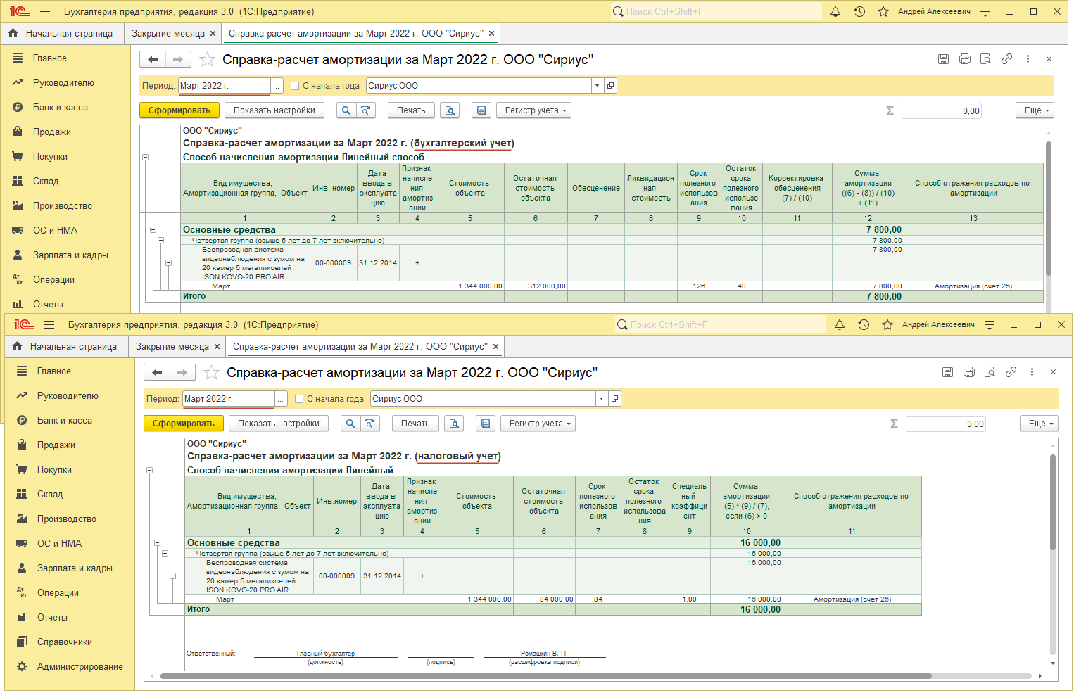The image size is (1074, 693).
Task: Click the printer icon beside the upper report title
Action: [965, 59]
